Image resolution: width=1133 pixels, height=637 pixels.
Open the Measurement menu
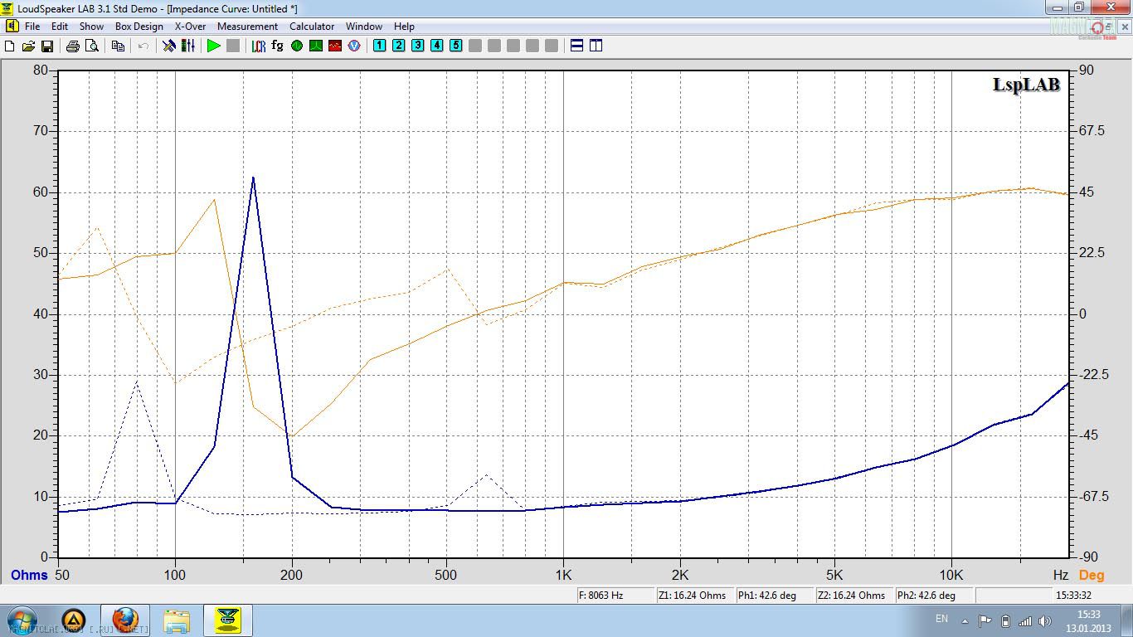(x=247, y=27)
